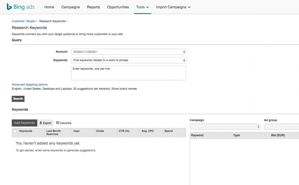Open the Import Campaigns menu
This screenshot has width=299, height=185.
point(173,7)
